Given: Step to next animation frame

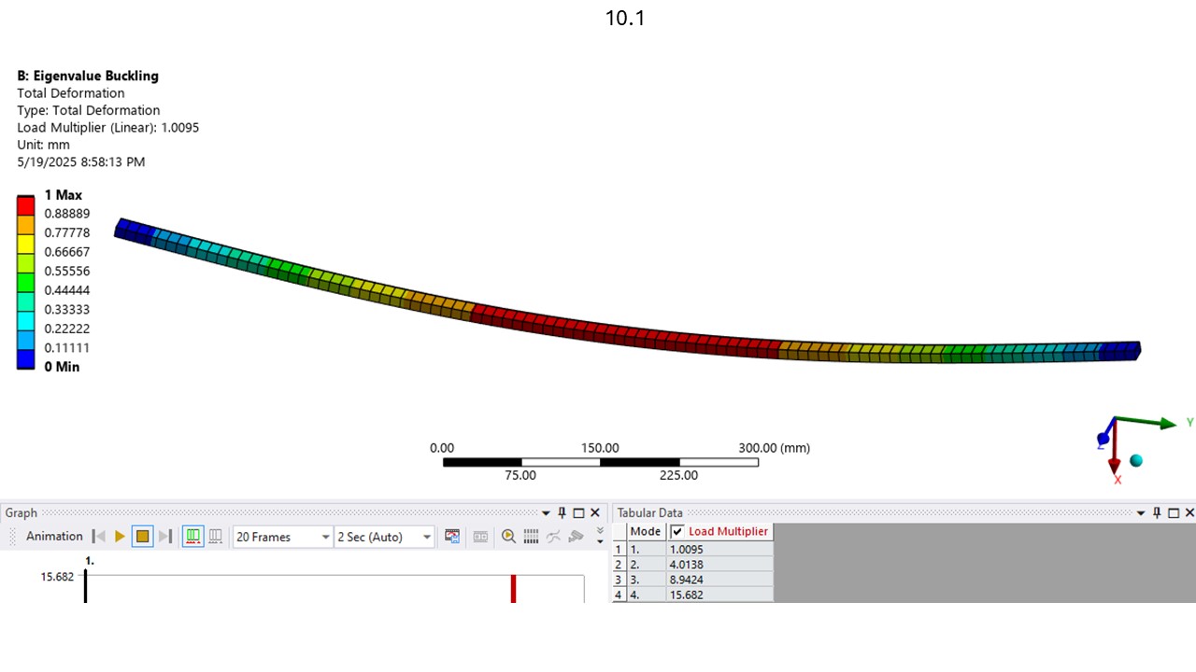Looking at the screenshot, I should point(165,537).
